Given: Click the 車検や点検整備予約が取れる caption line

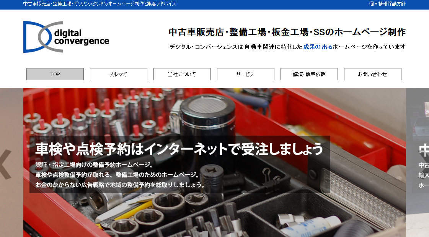Looking at the screenshot, I should pos(117,175).
